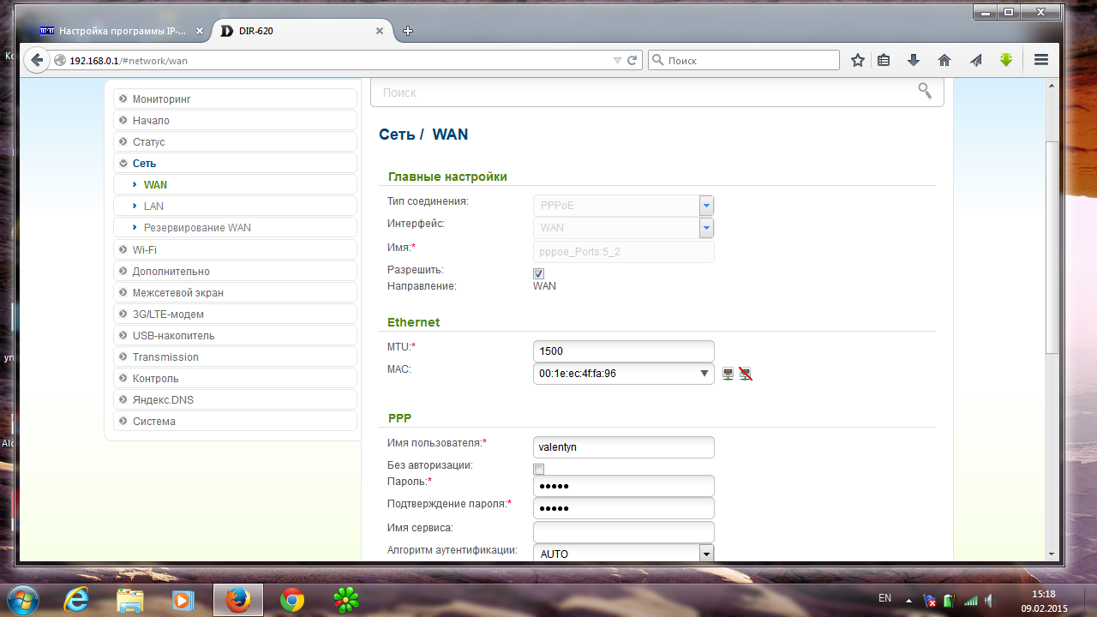The height and width of the screenshot is (617, 1097).
Task: Click the browser back arrow button
Action: coord(36,60)
